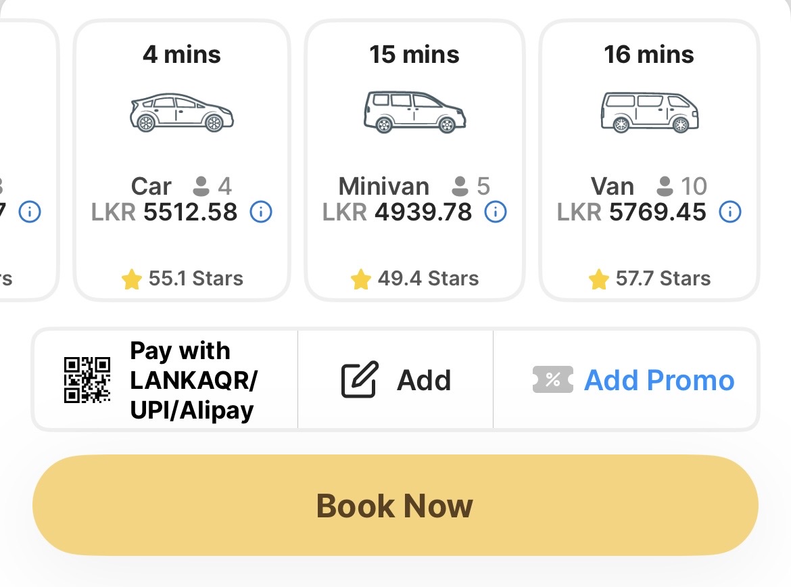Tap 49.4 Stars reward on Minivan
The height and width of the screenshot is (587, 791).
pyautogui.click(x=414, y=279)
